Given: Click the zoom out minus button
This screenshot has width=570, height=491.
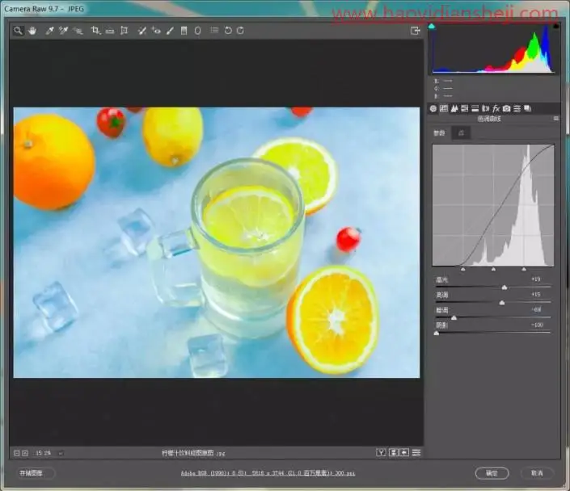Looking at the screenshot, I should (17, 453).
